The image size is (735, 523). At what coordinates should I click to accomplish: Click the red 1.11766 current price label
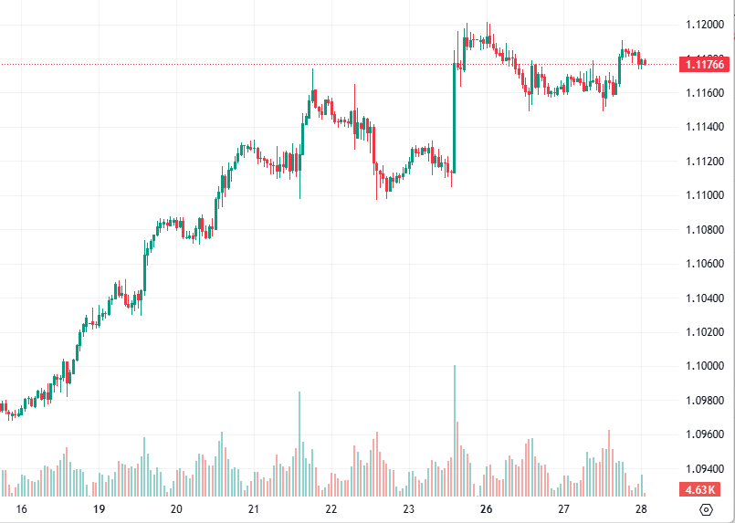point(704,64)
